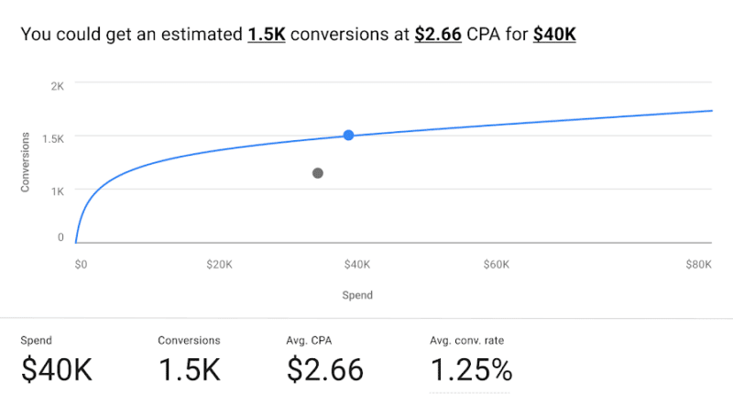Click the 0 label on the vertical axis
Screen dimensions: 733x405
coord(60,238)
